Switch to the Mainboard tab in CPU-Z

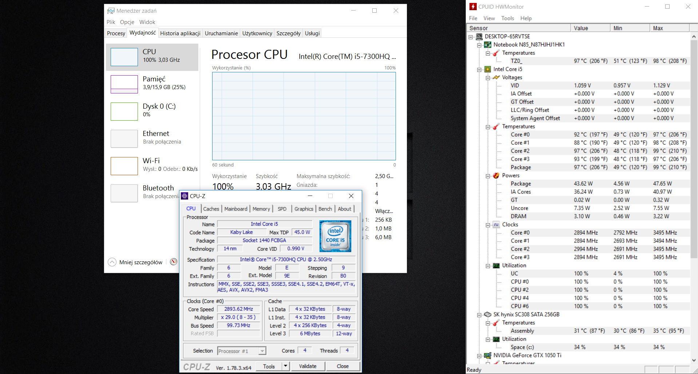[x=236, y=209]
